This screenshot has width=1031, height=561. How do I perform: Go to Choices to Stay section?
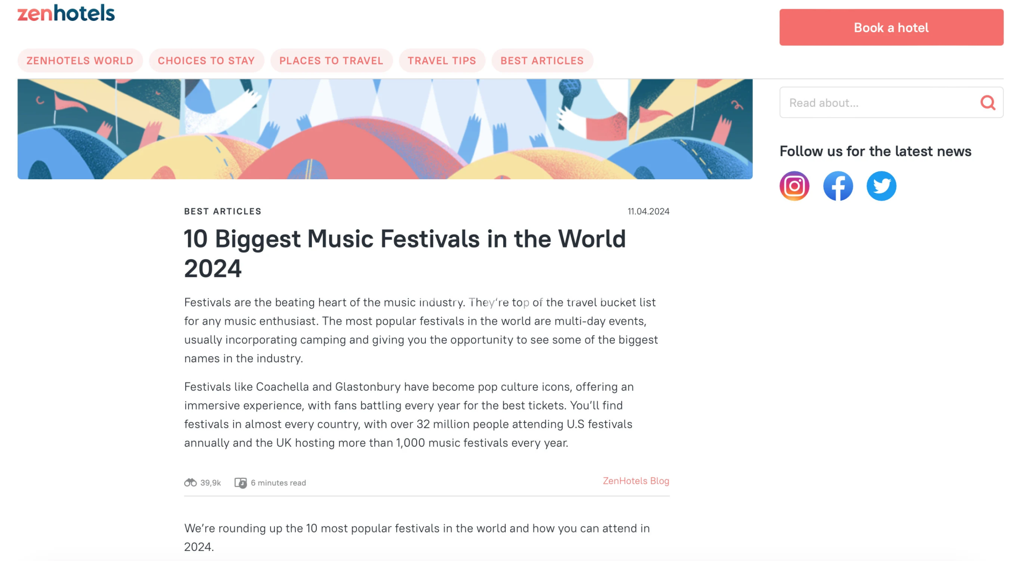206,61
